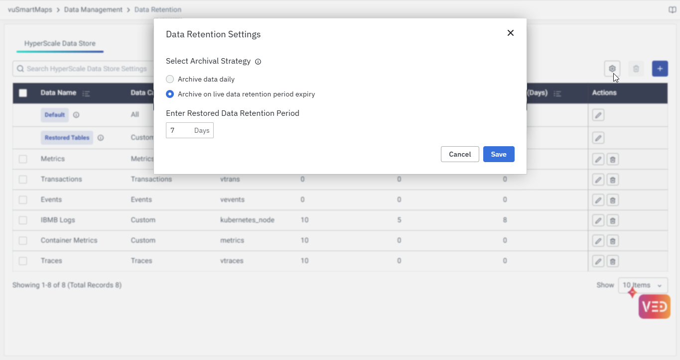Switch to the HyperScale Data Store tab
680x360 pixels.
coord(60,43)
